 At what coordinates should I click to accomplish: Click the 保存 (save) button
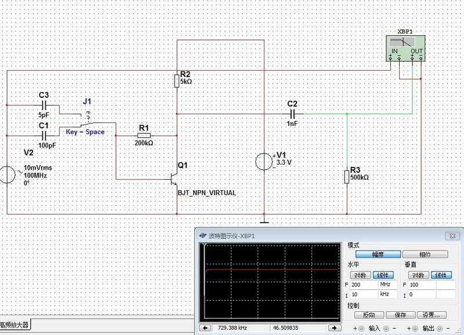pyautogui.click(x=400, y=315)
